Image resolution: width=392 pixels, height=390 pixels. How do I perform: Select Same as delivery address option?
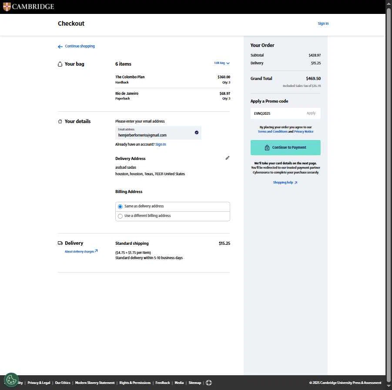pyautogui.click(x=172, y=207)
